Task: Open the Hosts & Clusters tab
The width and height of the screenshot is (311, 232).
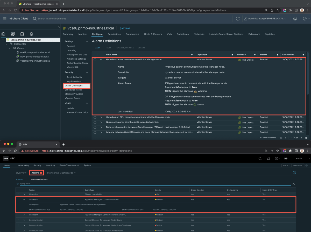Action: pos(153,34)
